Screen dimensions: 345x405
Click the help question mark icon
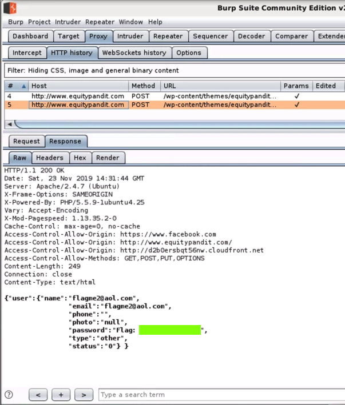9,394
